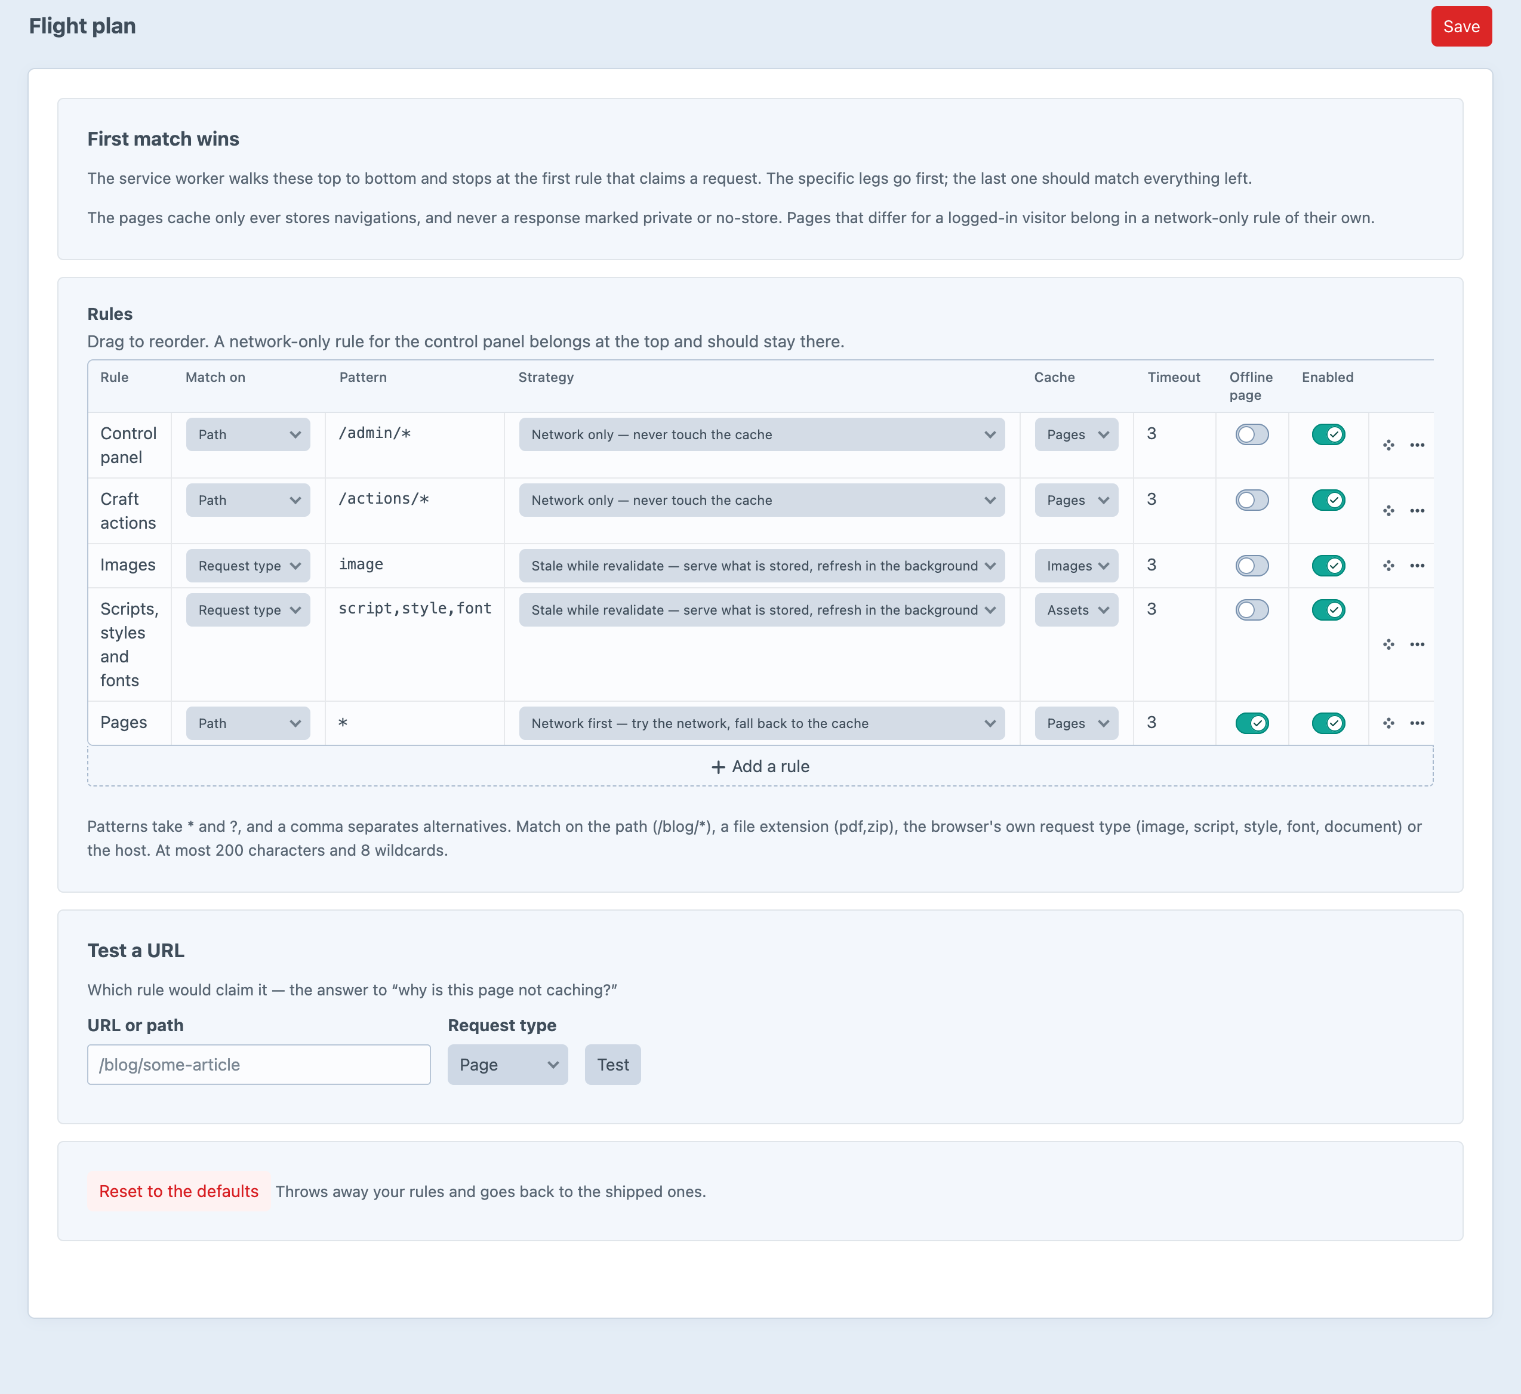Open actions menu for Control panel rule

pyautogui.click(x=1417, y=445)
